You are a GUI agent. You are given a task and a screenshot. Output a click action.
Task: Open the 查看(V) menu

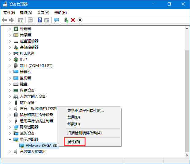pyautogui.click(x=43, y=13)
